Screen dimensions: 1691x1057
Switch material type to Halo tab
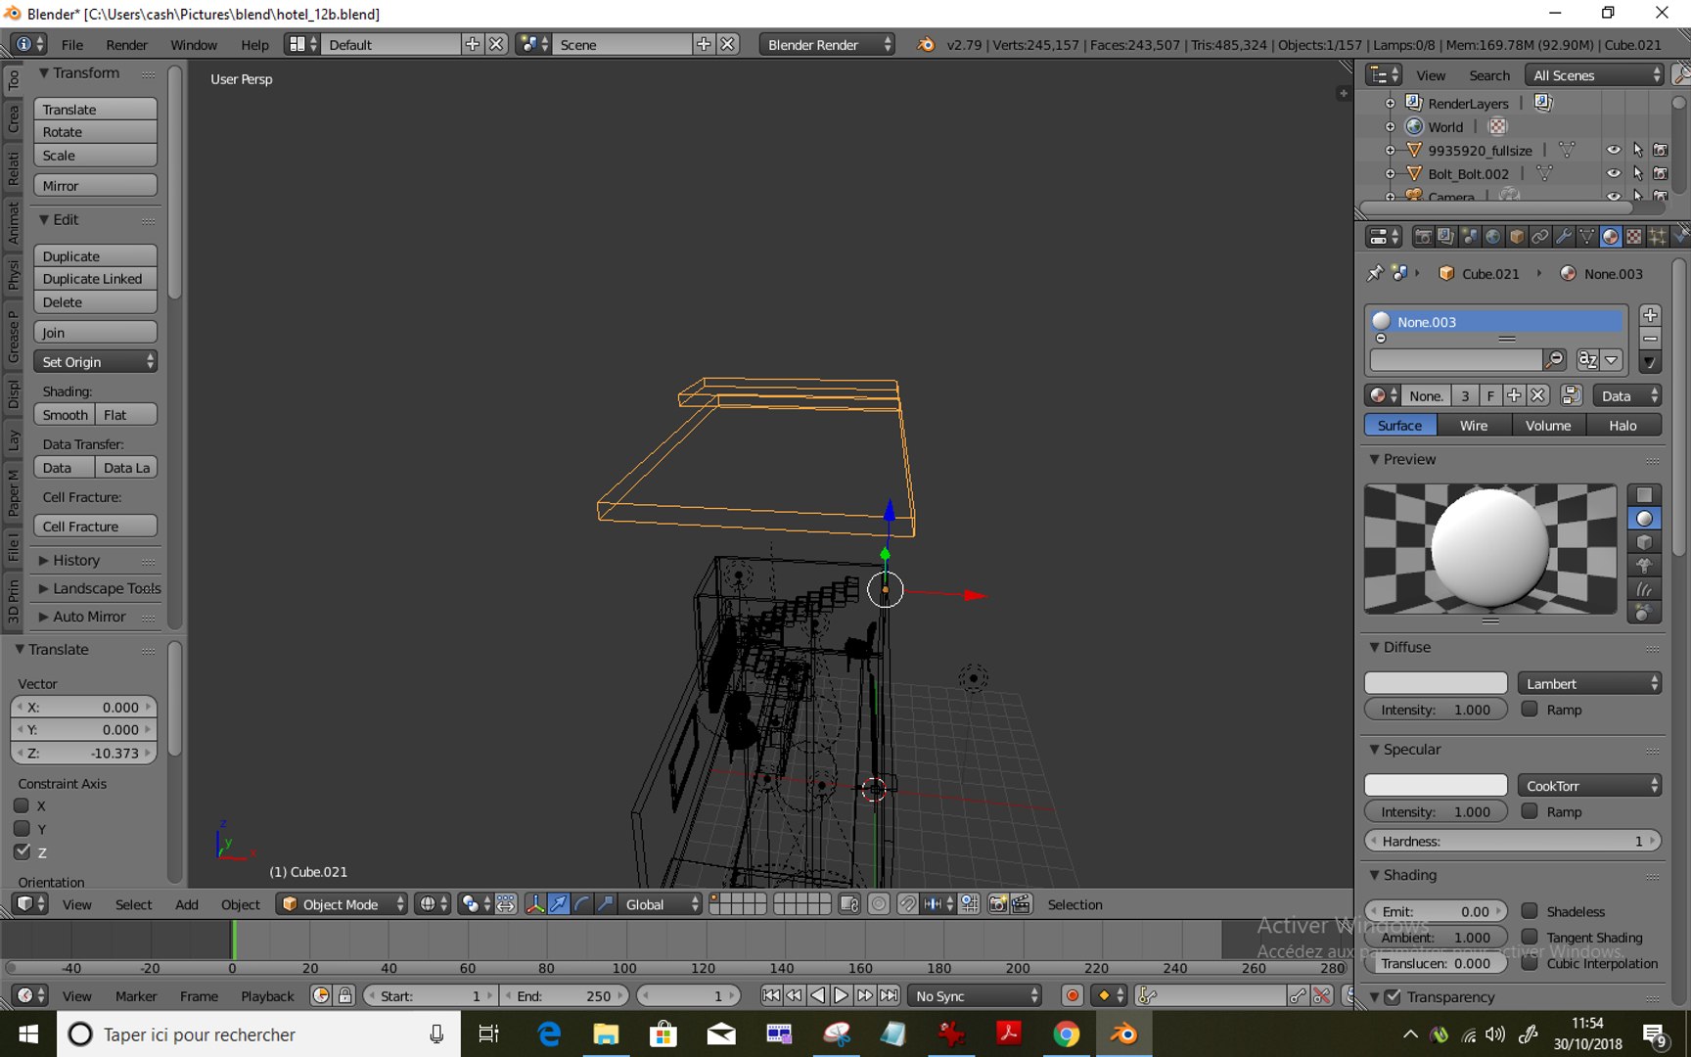(1623, 425)
